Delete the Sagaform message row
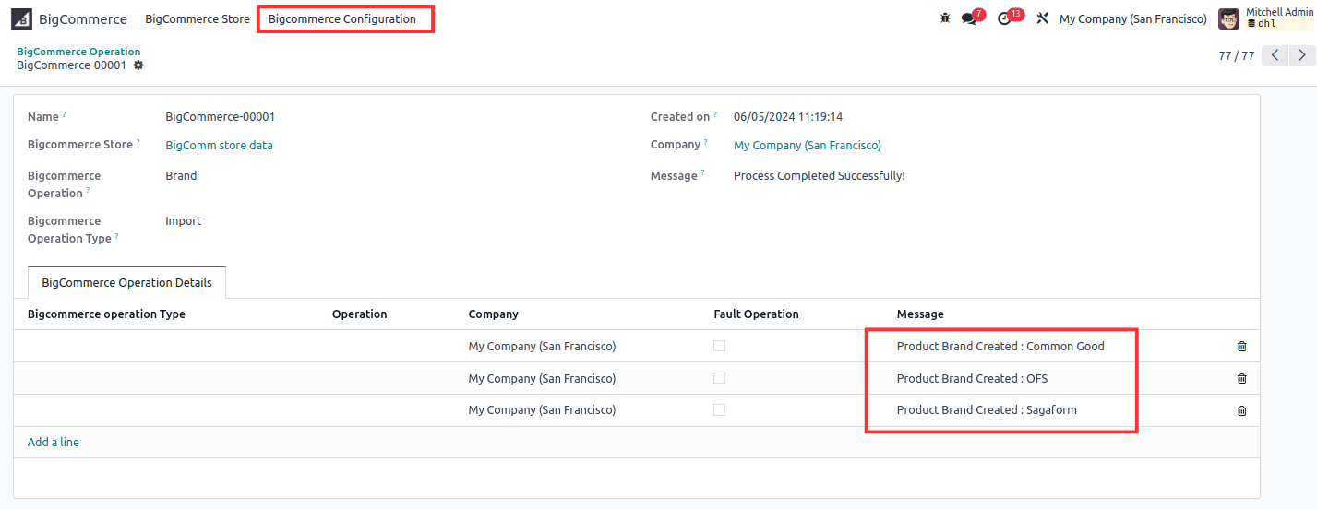1317x509 pixels. 1241,410
